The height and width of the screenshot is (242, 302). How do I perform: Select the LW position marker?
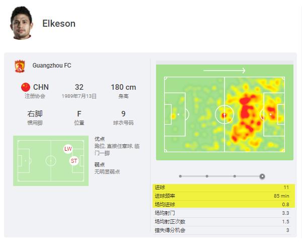[x=68, y=149]
